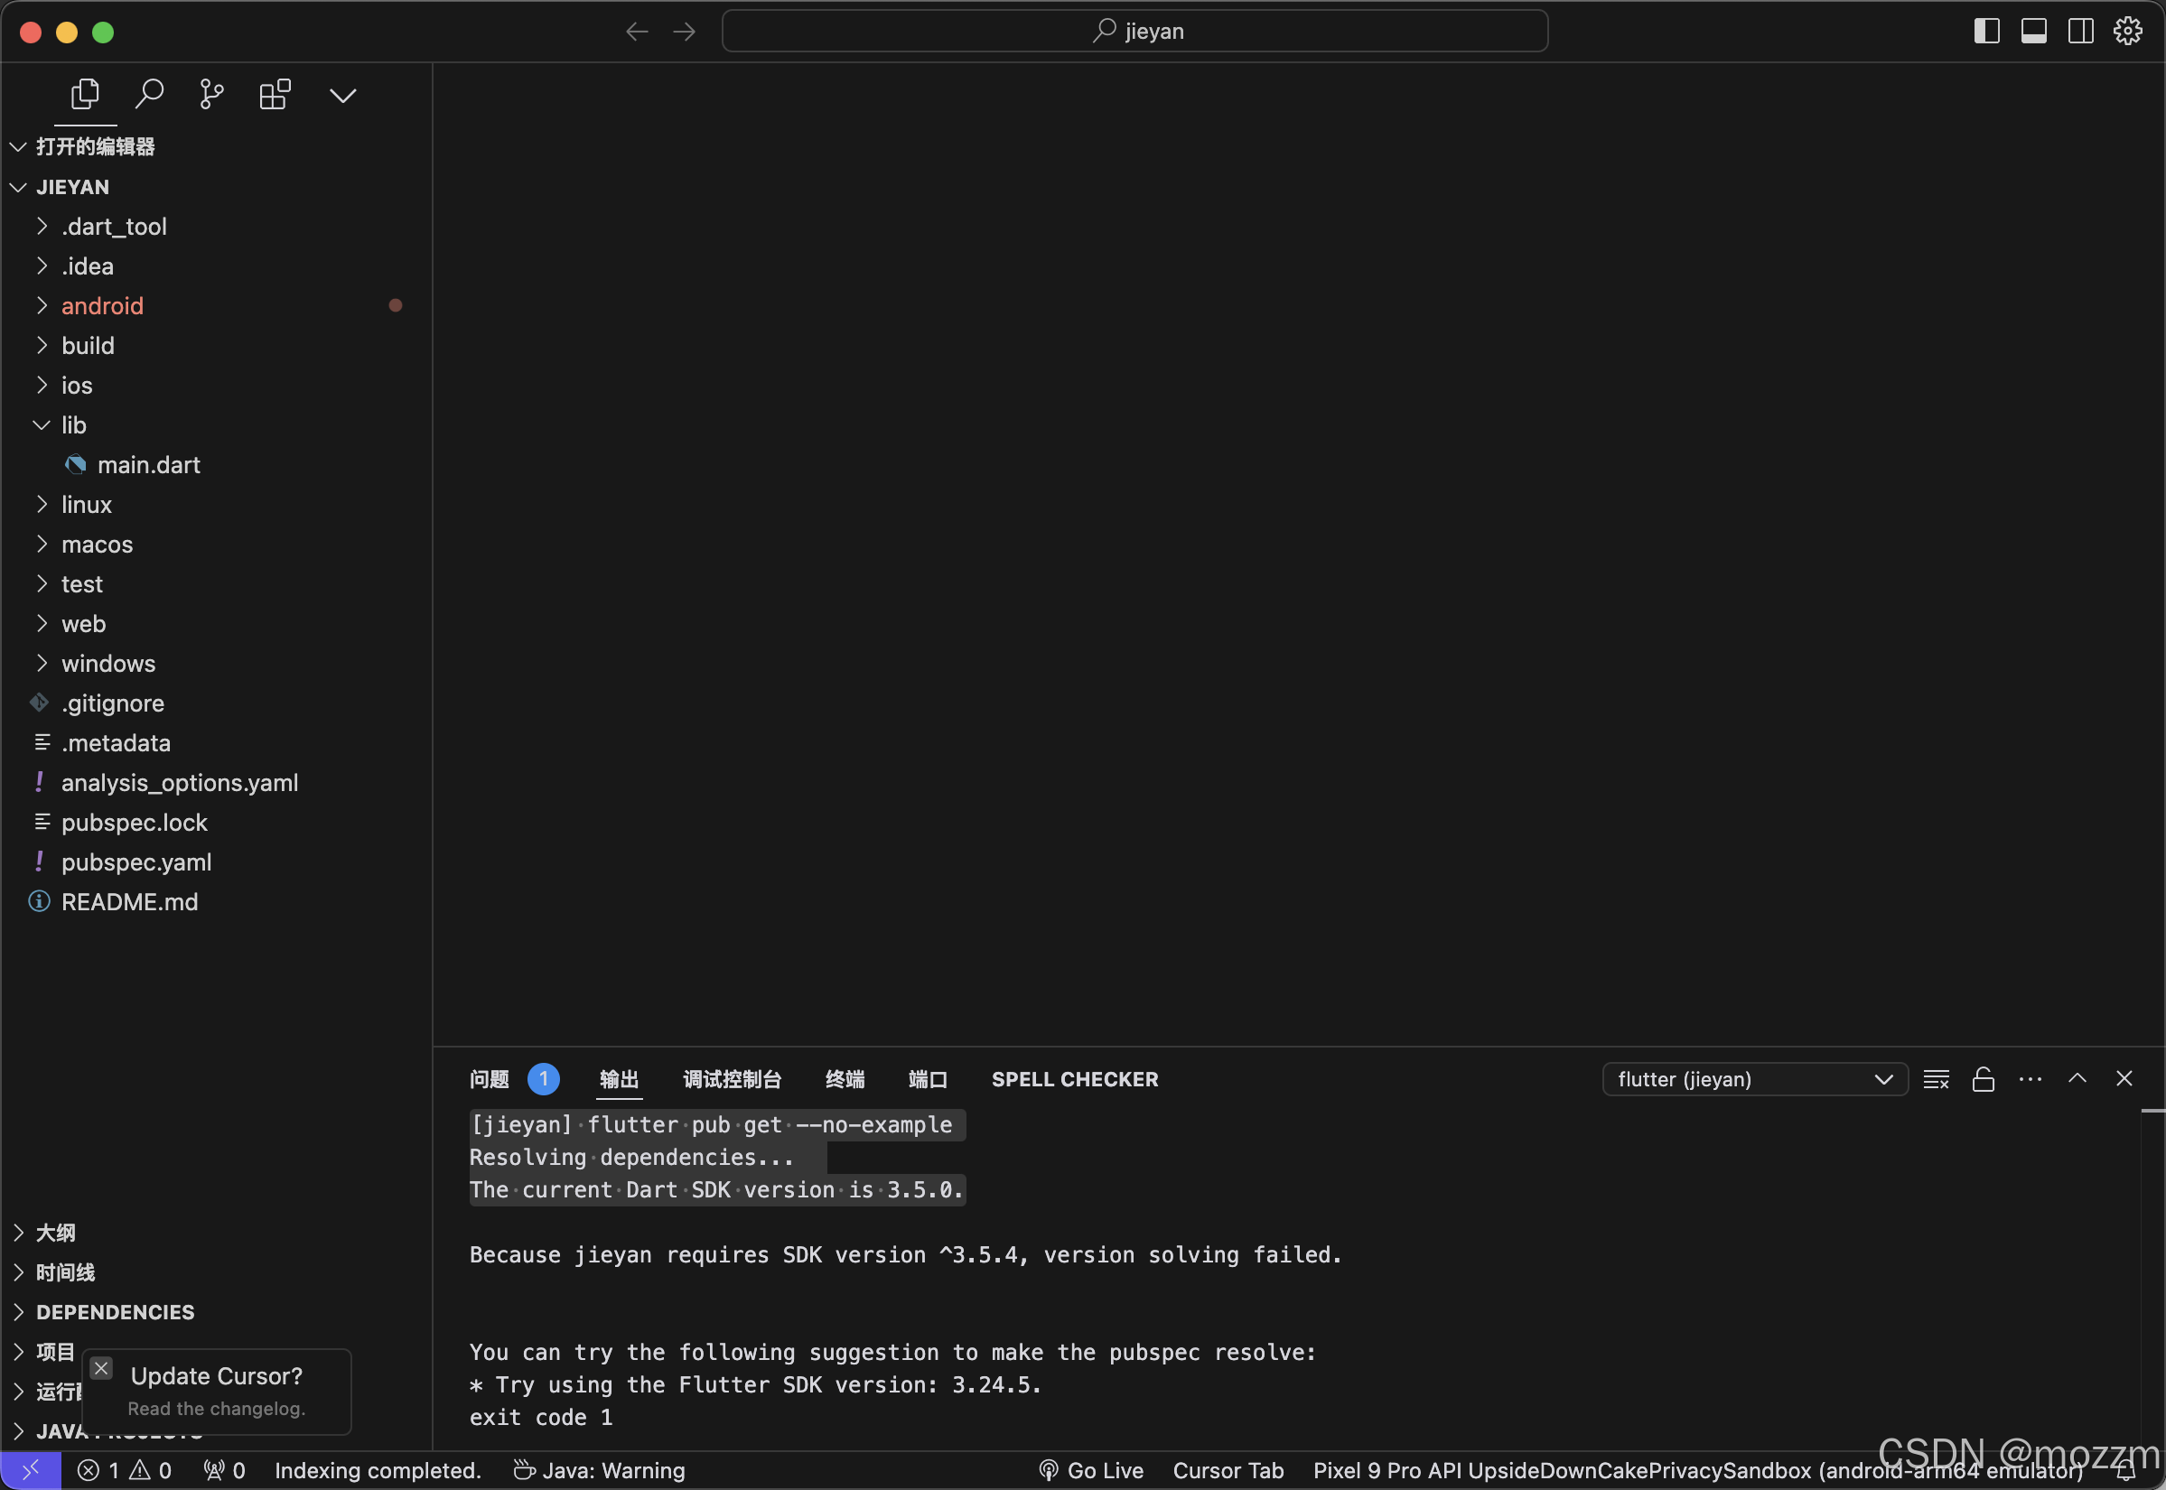Toggle the primary sidebar layout

[1986, 31]
